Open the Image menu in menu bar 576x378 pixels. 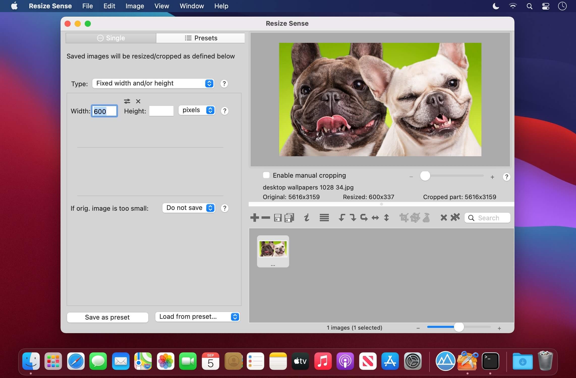tap(135, 6)
